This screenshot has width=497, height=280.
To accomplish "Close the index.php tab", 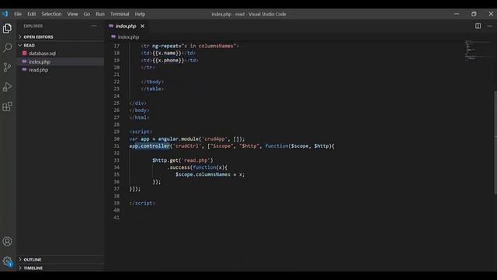I will [142, 26].
